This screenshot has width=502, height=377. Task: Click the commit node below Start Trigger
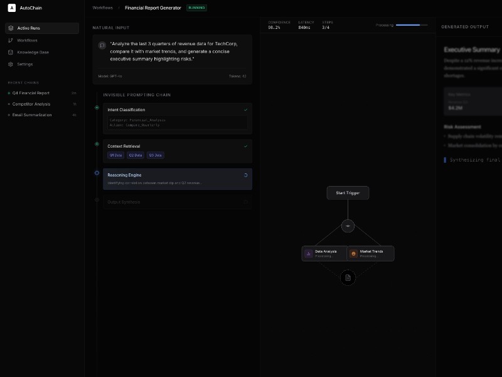(348, 226)
